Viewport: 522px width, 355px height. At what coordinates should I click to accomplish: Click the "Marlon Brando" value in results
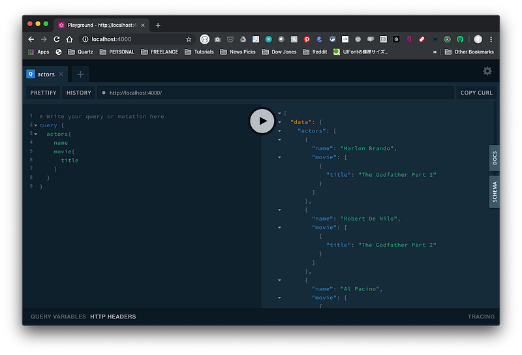click(x=367, y=149)
